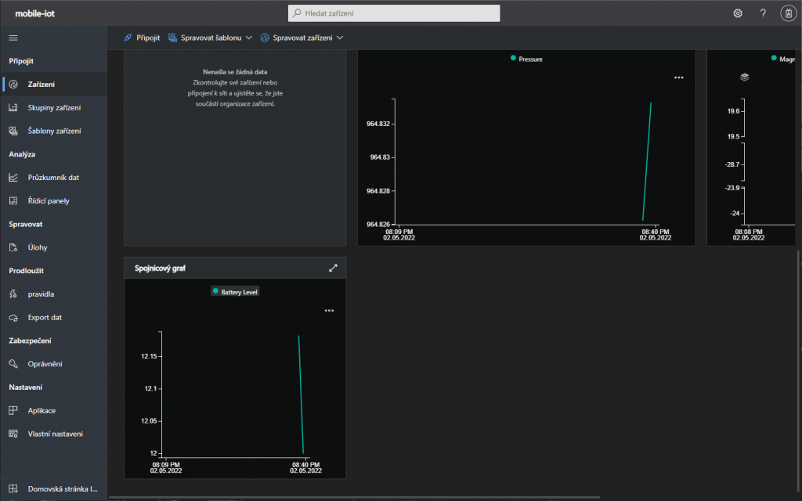Open Řídicí panely from the sidebar

49,200
